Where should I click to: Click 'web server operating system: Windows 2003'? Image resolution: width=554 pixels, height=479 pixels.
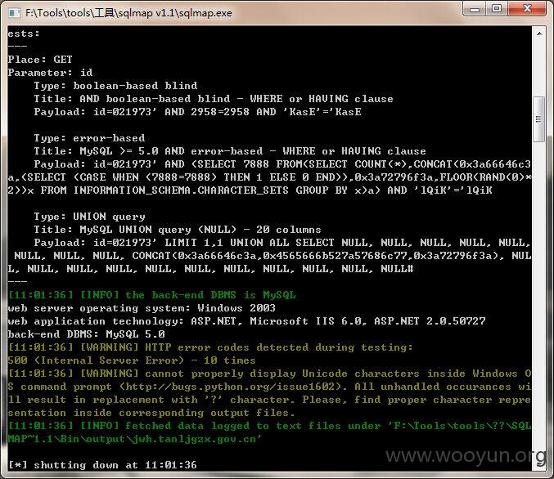[x=142, y=308]
